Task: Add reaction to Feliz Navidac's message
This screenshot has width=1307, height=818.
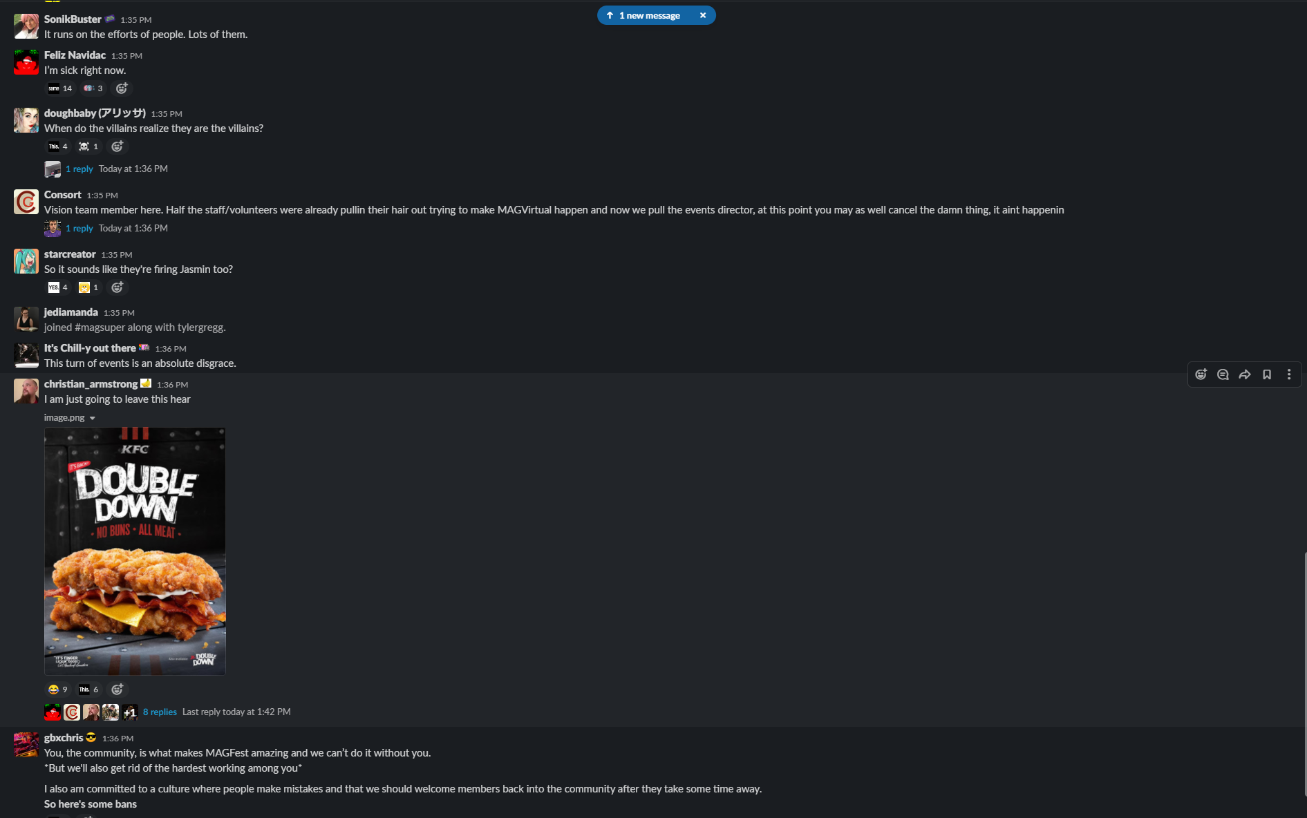Action: click(x=122, y=88)
